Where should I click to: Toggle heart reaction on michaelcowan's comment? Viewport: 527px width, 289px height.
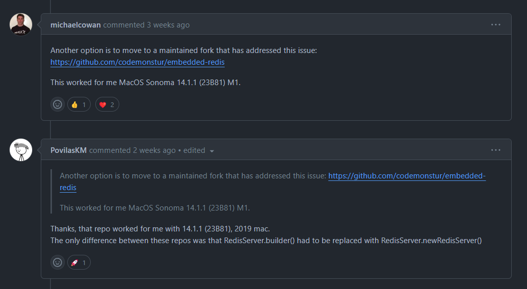point(107,104)
